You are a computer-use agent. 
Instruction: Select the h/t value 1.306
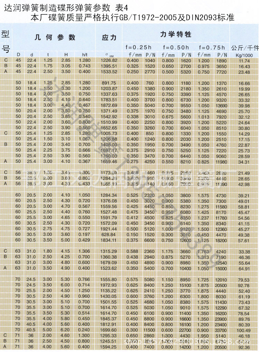coord(85,252)
